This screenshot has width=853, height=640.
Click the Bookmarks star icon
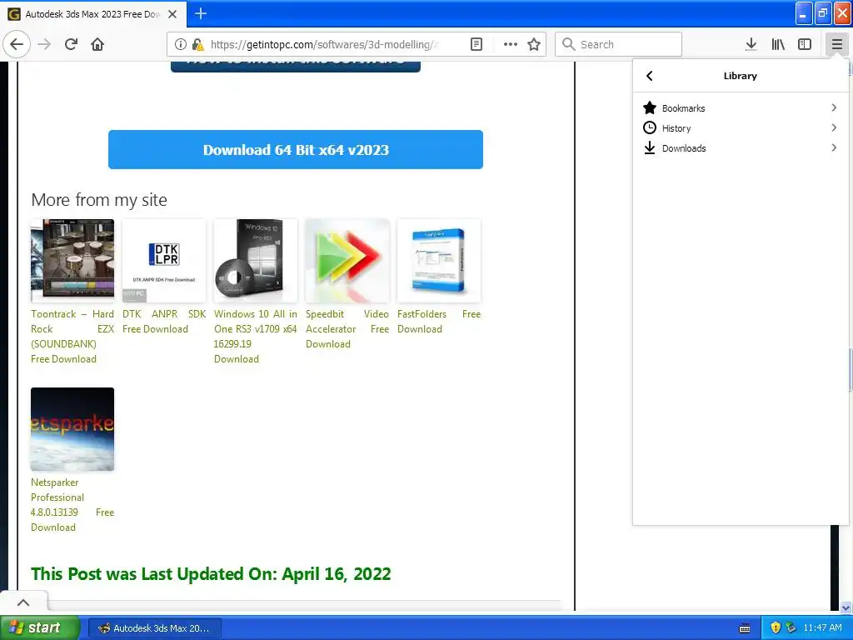pyautogui.click(x=650, y=107)
